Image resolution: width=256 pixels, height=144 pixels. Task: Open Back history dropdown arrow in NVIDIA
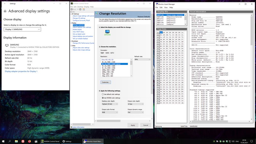[78, 9]
